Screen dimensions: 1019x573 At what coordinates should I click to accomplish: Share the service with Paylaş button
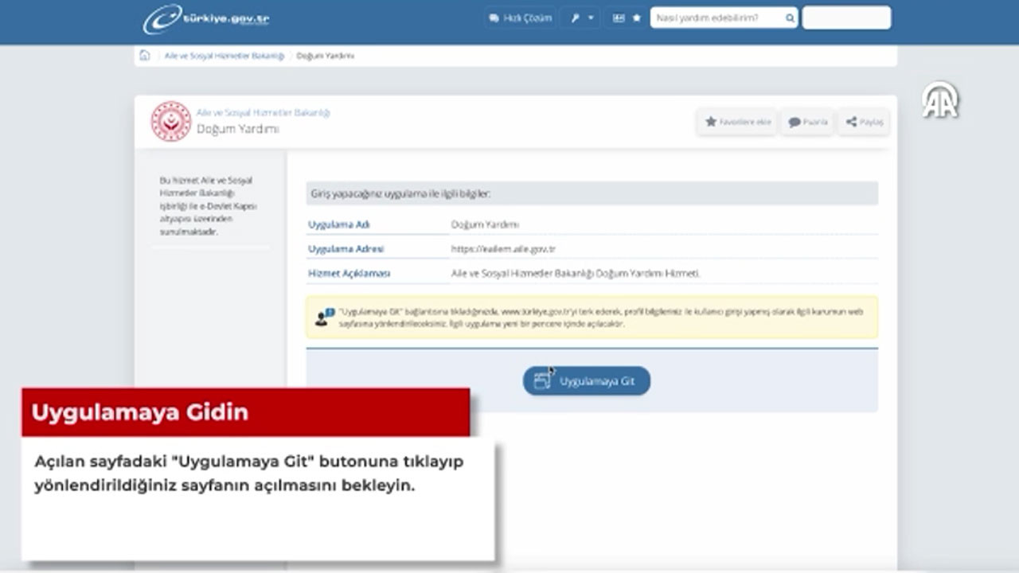864,122
